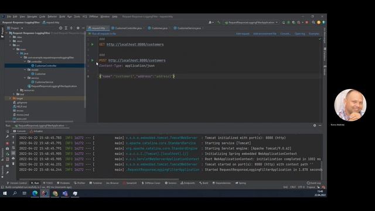This screenshot has width=375, height=211.
Task: Switch to the Customer.java tab
Action: click(159, 28)
